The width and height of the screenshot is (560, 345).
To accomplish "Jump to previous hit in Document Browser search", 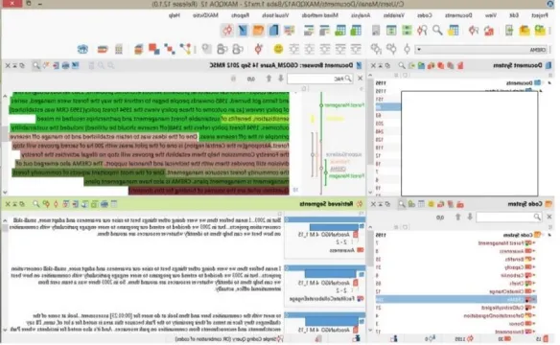I will pyautogui.click(x=268, y=79).
